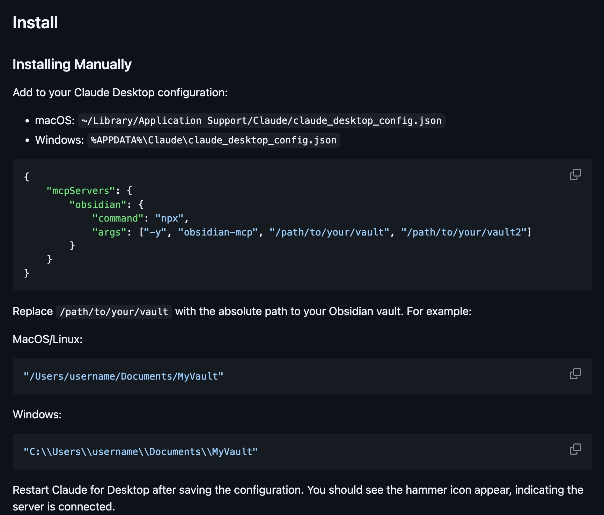This screenshot has width=604, height=515.
Task: Click the "Install" heading
Action: coord(35,23)
